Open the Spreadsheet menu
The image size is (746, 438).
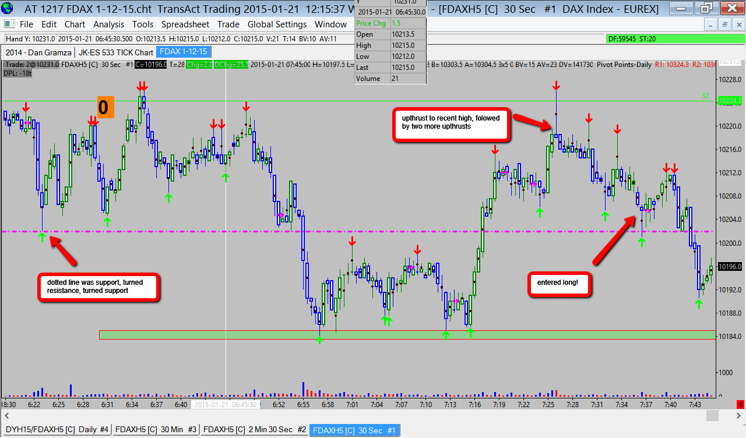tap(185, 24)
